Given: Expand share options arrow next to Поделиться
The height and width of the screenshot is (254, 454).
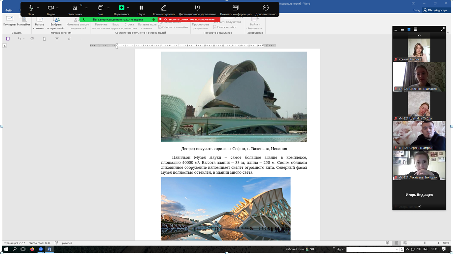Looking at the screenshot, I should point(128,8).
